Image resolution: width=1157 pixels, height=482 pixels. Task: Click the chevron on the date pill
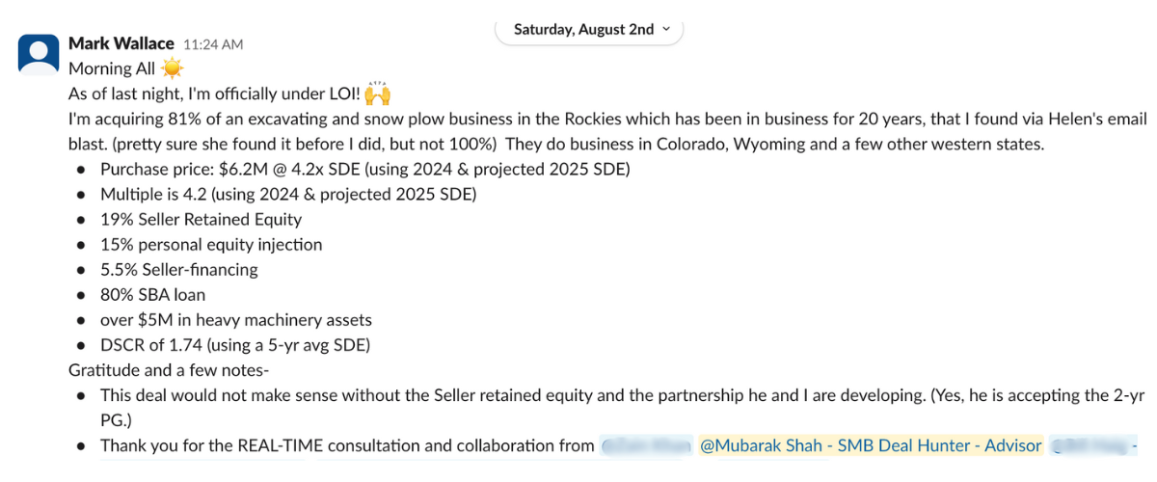coord(665,29)
